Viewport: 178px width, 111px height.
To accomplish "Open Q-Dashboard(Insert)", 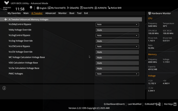I will 114,104.
